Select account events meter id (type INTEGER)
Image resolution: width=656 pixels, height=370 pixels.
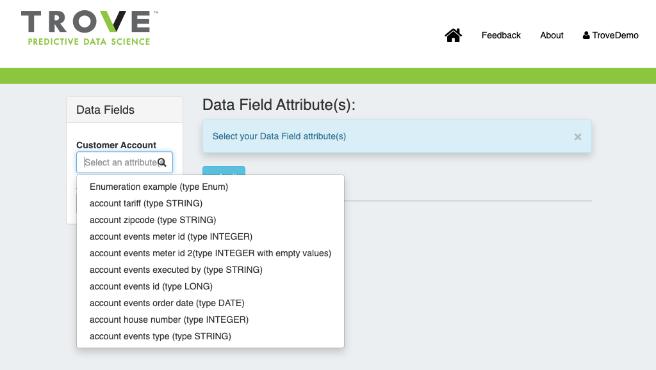(171, 236)
